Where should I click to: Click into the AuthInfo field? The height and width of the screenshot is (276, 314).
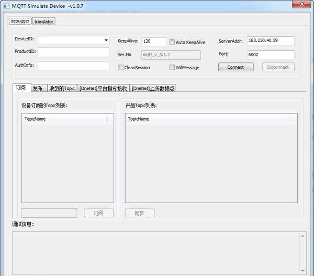[73, 66]
